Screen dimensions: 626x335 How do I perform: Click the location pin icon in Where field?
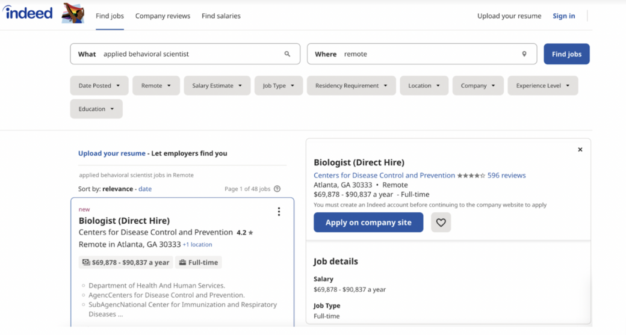click(524, 54)
